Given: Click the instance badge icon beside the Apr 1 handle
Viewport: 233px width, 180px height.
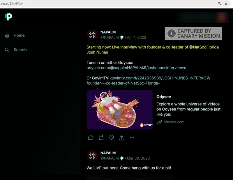Looking at the screenshot, I should [122, 38].
